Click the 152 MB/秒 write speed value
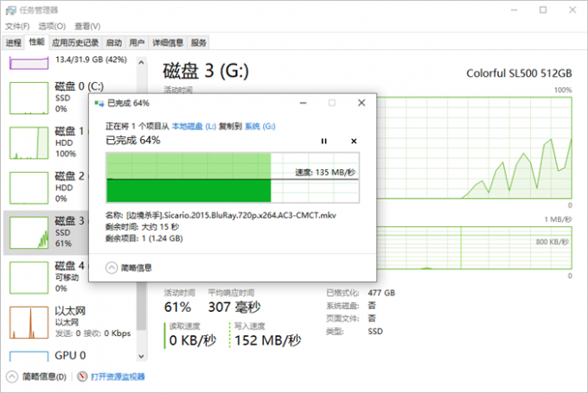 pos(268,340)
